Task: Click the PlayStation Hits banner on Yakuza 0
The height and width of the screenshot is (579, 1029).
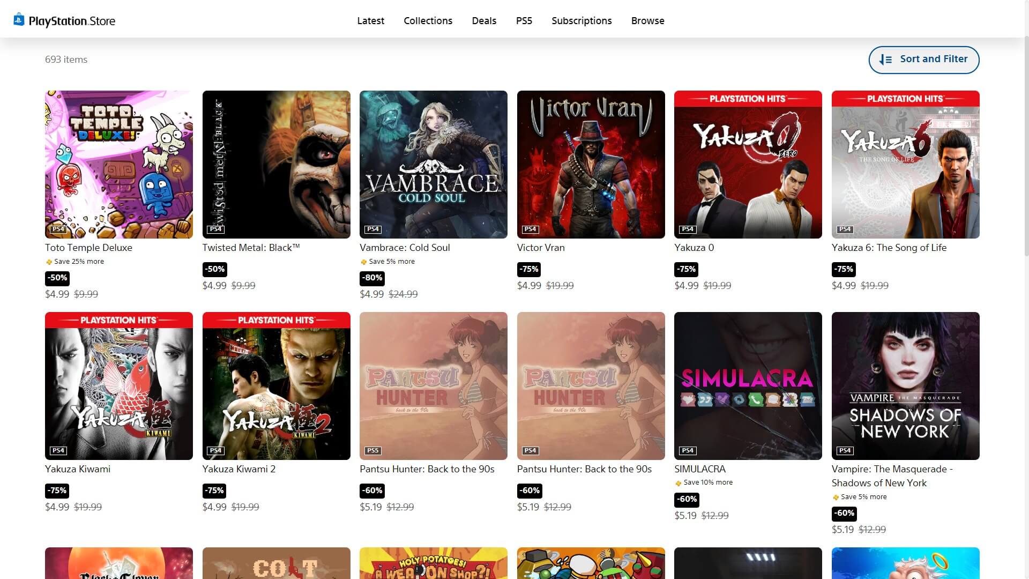Action: (x=748, y=99)
